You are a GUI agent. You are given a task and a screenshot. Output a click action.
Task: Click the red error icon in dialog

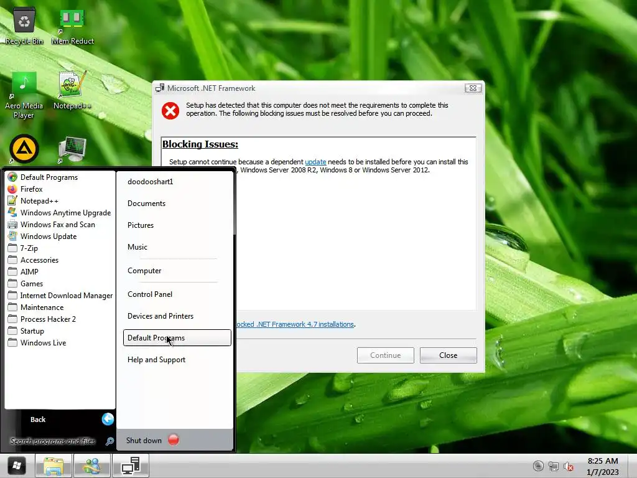170,111
